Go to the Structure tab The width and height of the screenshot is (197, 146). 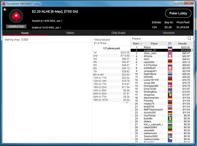click(x=169, y=33)
